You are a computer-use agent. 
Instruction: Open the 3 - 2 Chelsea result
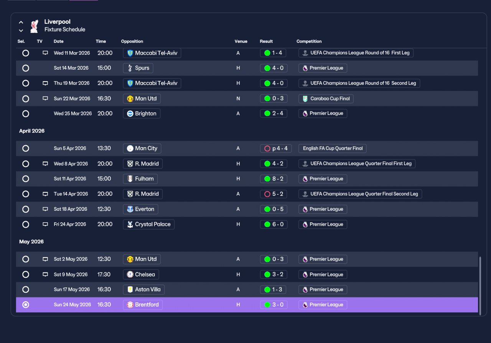[274, 274]
